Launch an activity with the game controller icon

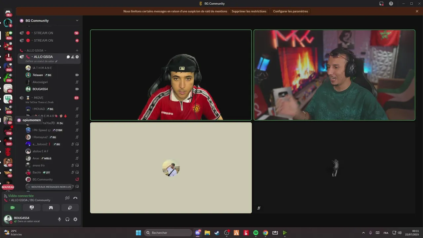[x=51, y=208]
